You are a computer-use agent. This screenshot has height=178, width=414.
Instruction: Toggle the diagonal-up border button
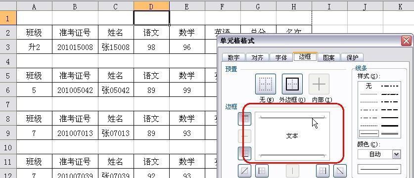[245, 171]
